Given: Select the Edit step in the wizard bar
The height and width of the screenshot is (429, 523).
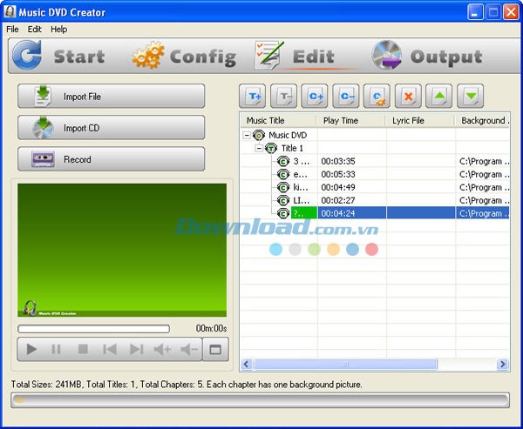Looking at the screenshot, I should click(295, 56).
